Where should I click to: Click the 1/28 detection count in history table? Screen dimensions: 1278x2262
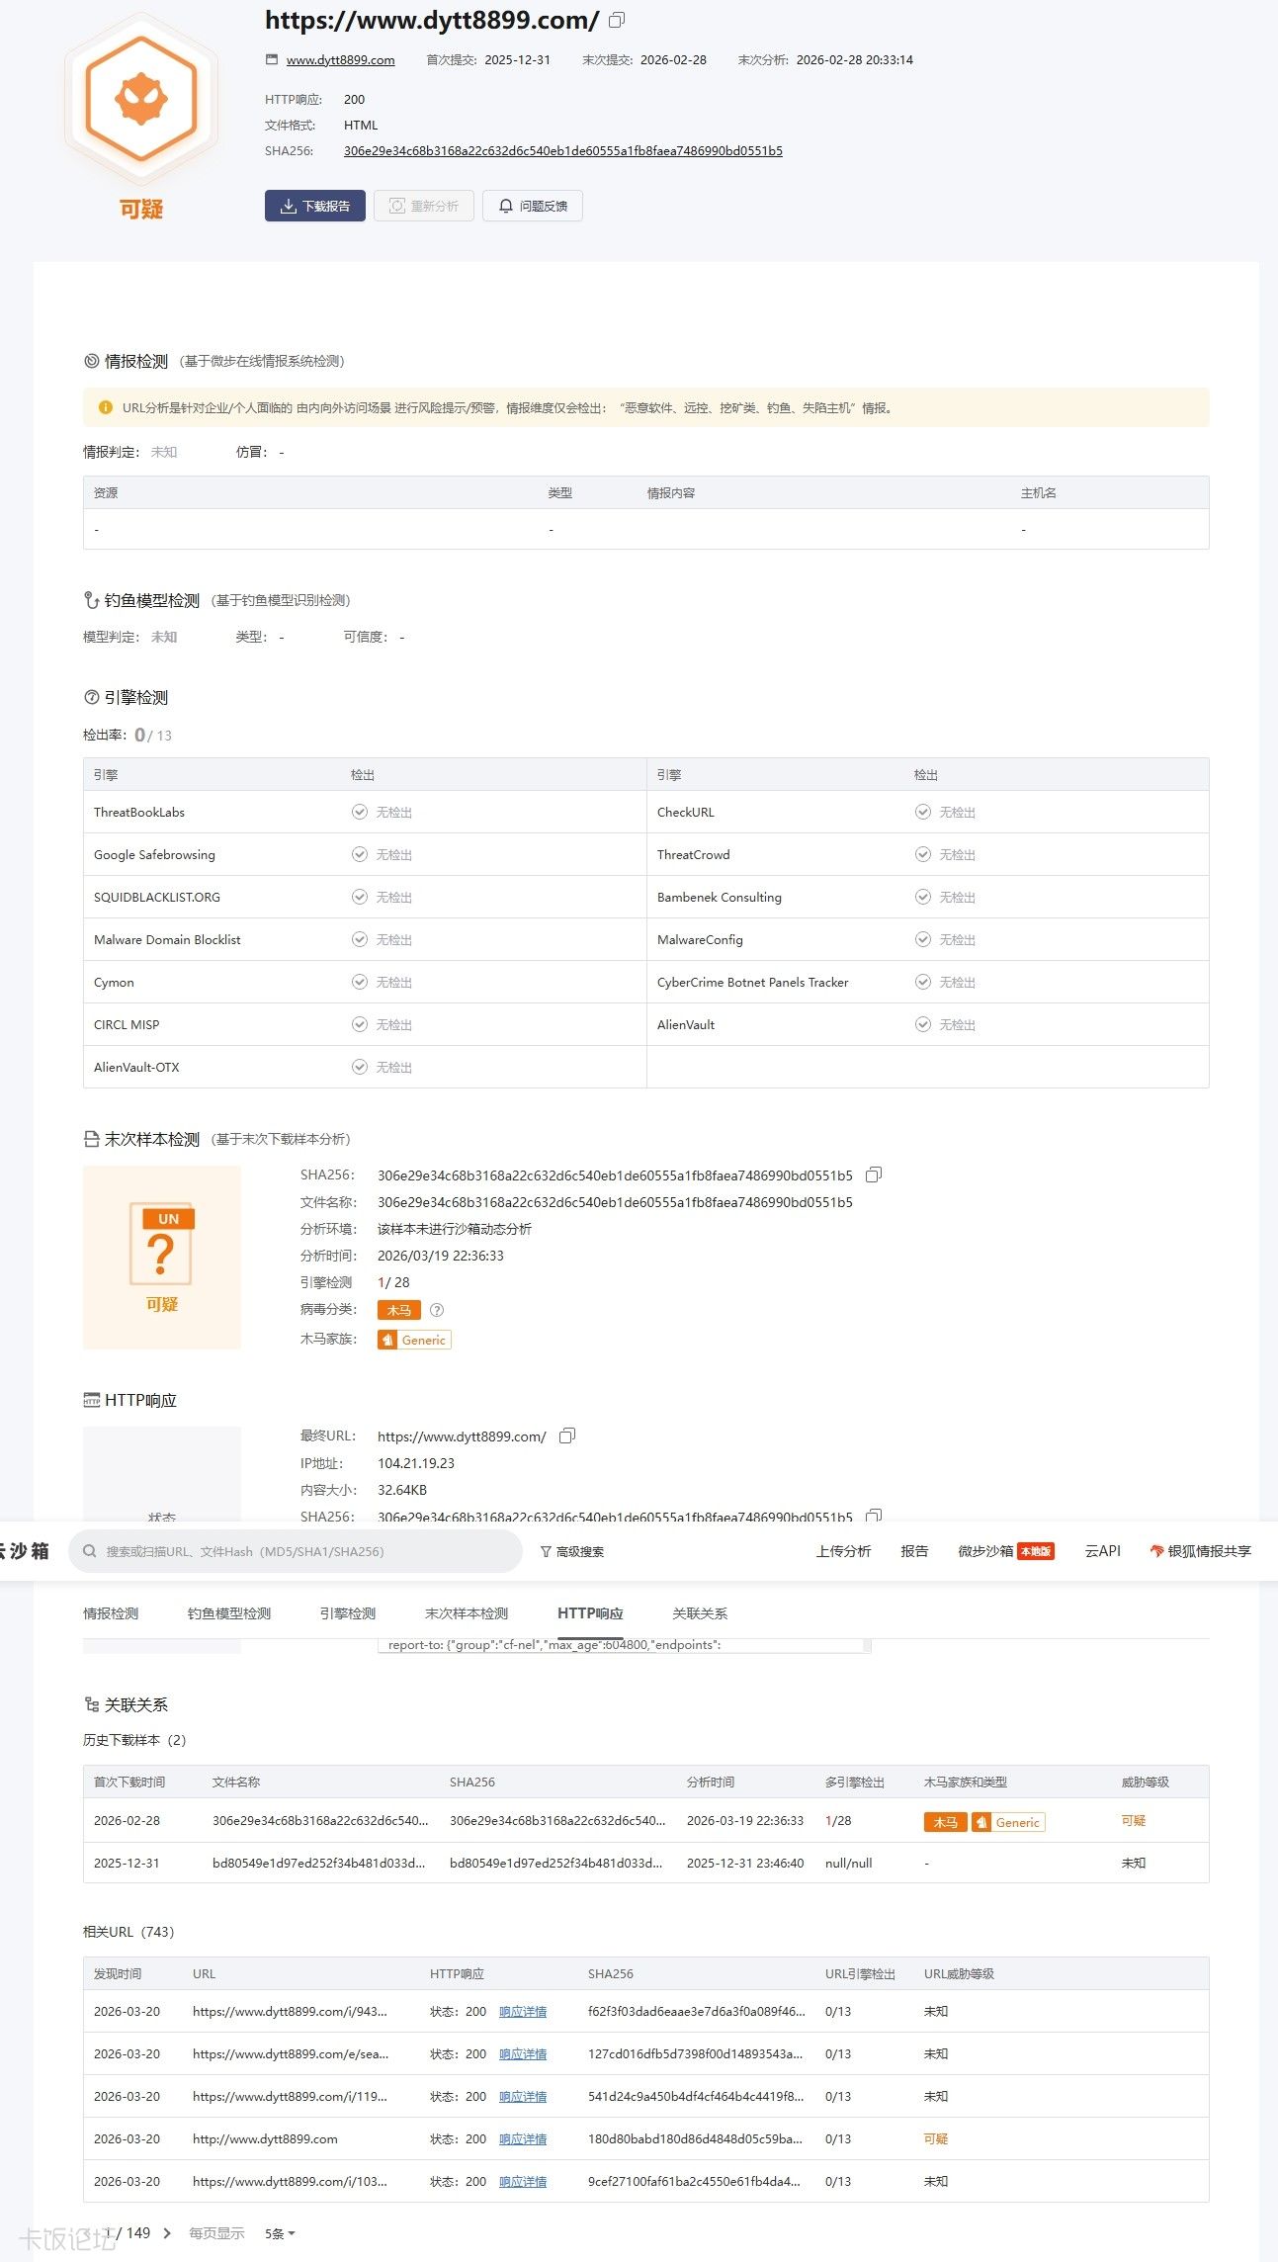pyautogui.click(x=838, y=1820)
